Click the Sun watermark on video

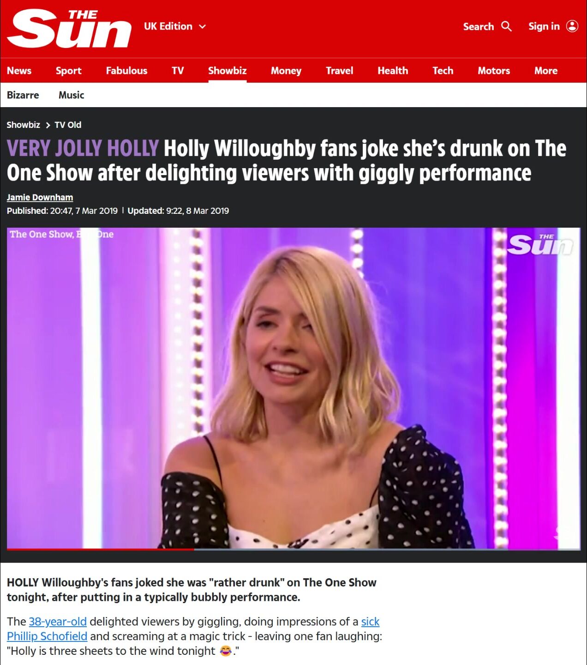point(539,244)
